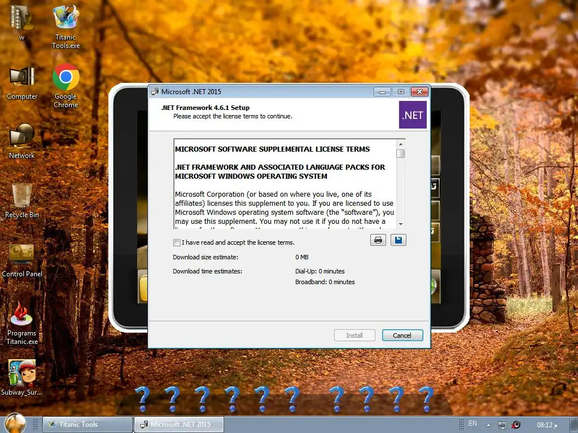Click '.NET Framework 4.6.1 Setup' heading
The image size is (578, 433).
pyautogui.click(x=205, y=108)
